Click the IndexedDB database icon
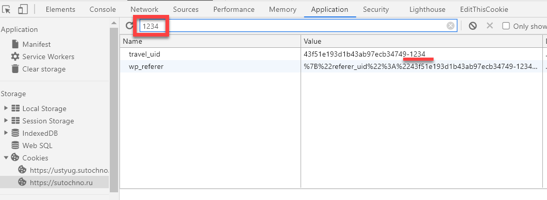 pos(15,133)
